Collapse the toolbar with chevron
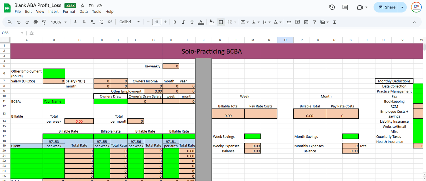The image size is (426, 181). coord(414,22)
